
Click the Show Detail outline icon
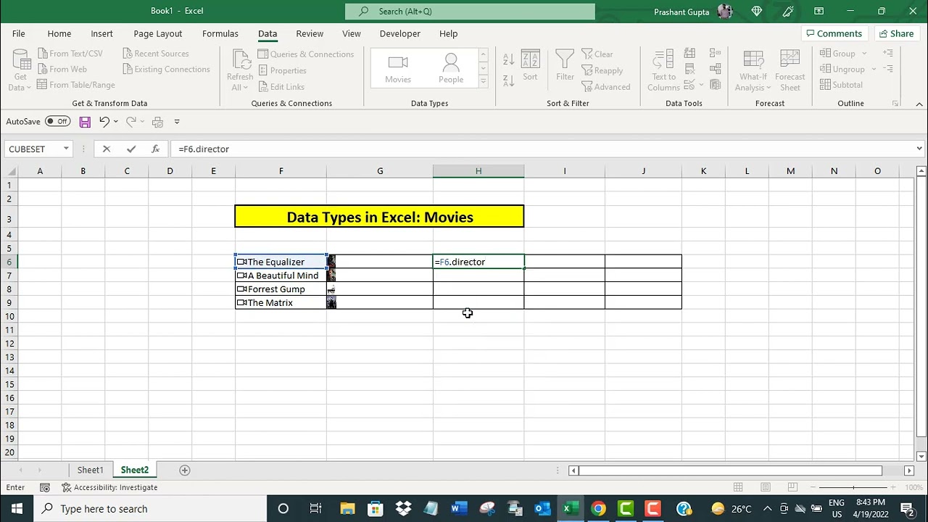point(888,54)
